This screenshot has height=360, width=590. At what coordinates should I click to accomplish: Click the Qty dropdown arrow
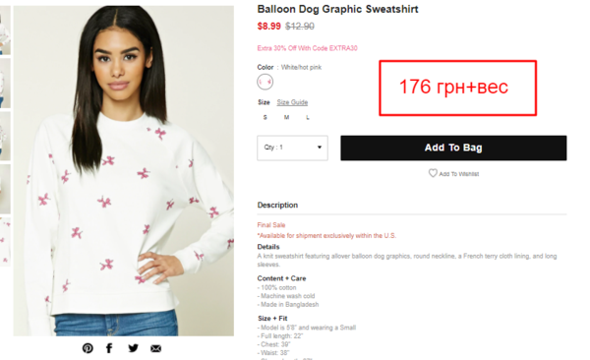pyautogui.click(x=320, y=148)
